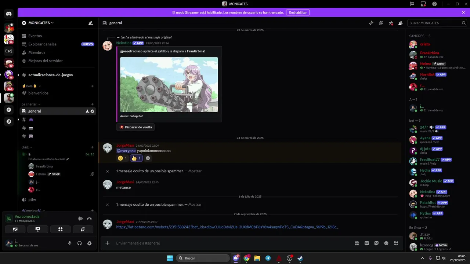This screenshot has height=264, width=470.
Task: Select the bienvenidos channel
Action: click(x=58, y=93)
